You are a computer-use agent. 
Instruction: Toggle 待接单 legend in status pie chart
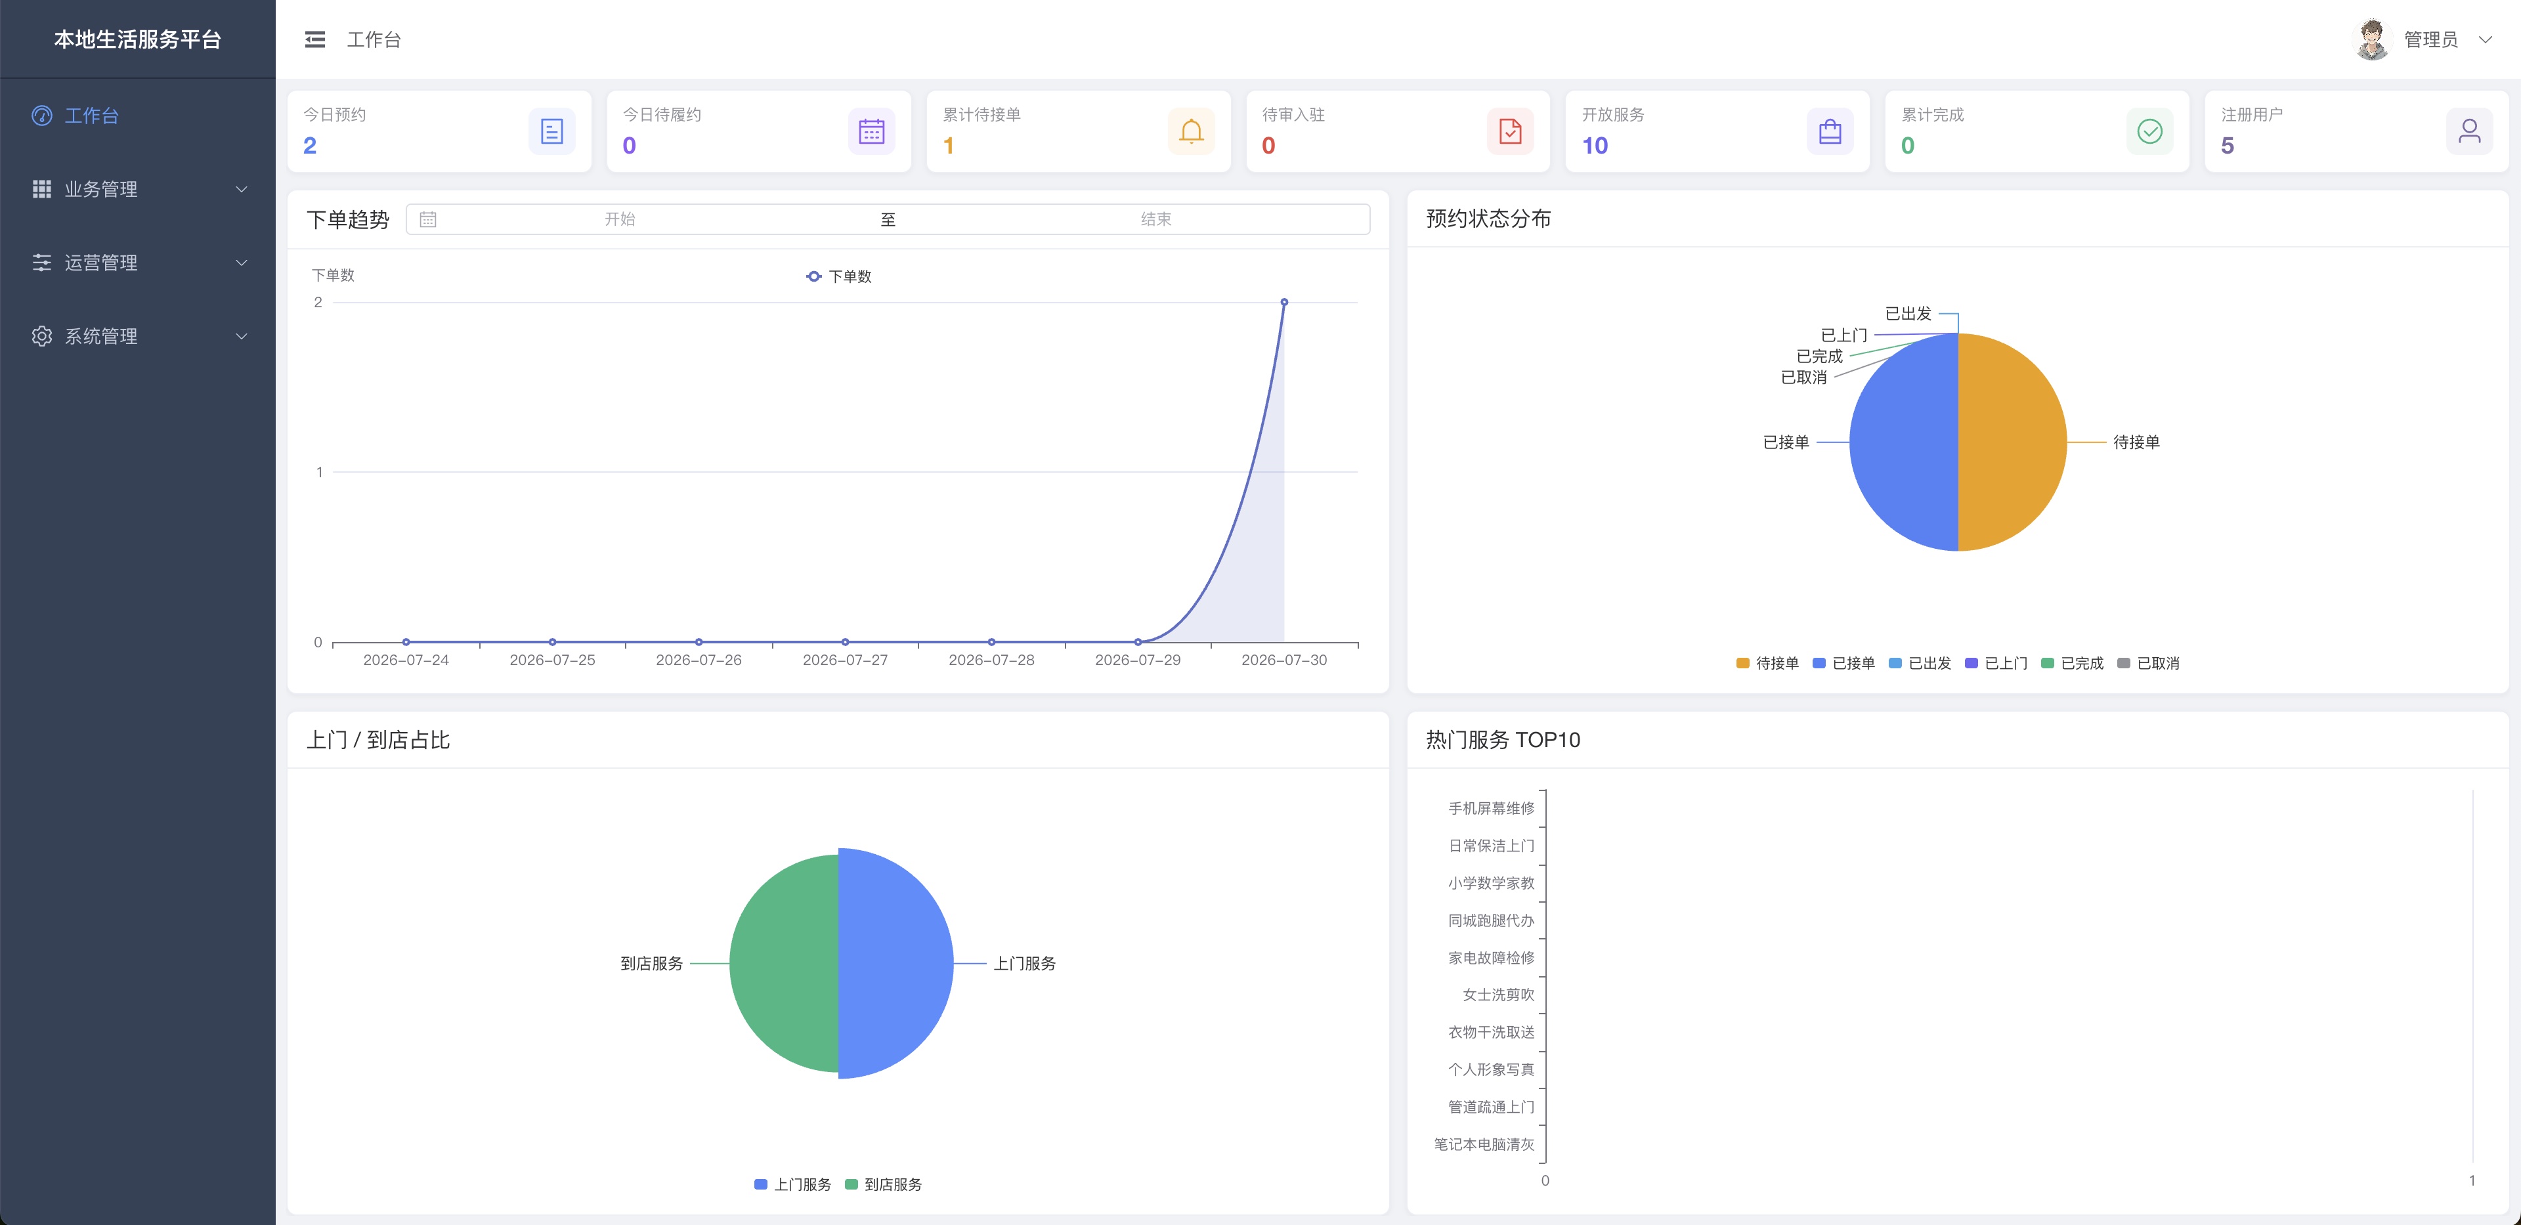pyautogui.click(x=1767, y=664)
